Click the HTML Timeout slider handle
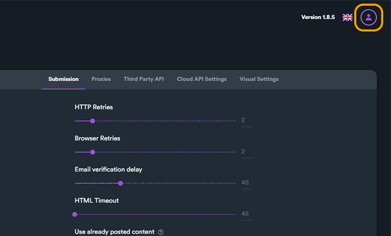 click(75, 214)
